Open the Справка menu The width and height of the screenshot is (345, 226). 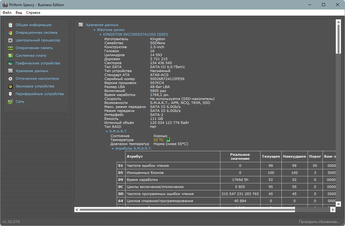33,13
